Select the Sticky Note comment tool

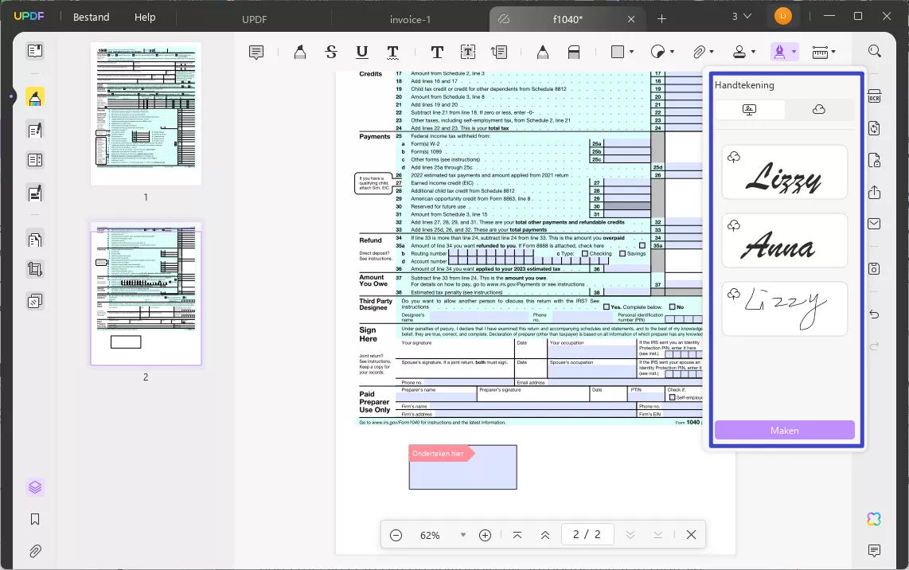click(256, 53)
